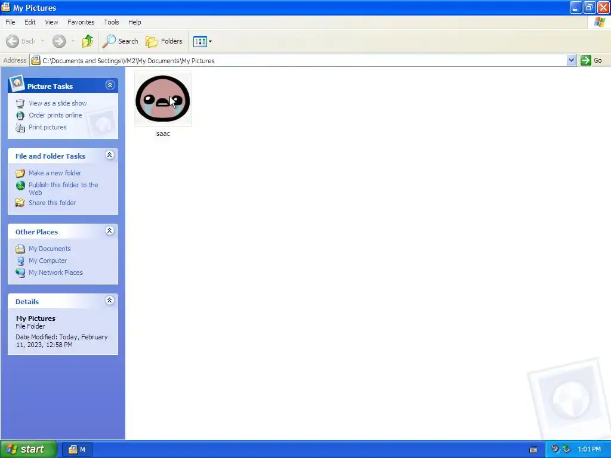The height and width of the screenshot is (458, 611).
Task: Click the first system tray icon
Action: click(555, 449)
